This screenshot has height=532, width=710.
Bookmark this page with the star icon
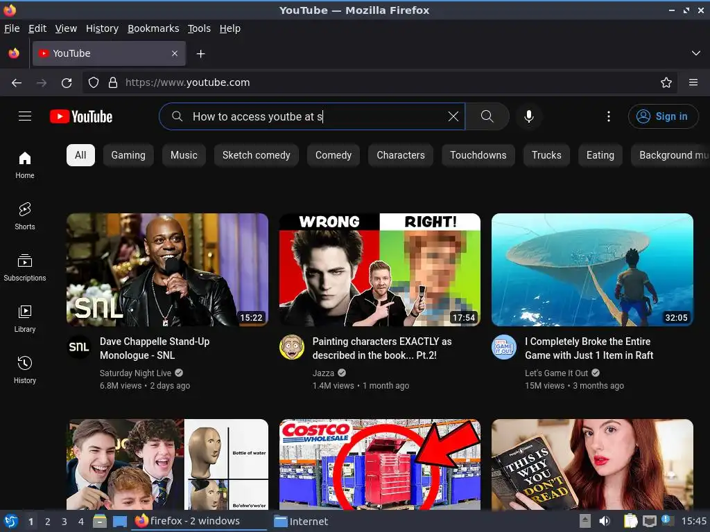click(666, 82)
